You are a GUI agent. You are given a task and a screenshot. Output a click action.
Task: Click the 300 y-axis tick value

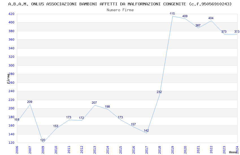(12, 65)
